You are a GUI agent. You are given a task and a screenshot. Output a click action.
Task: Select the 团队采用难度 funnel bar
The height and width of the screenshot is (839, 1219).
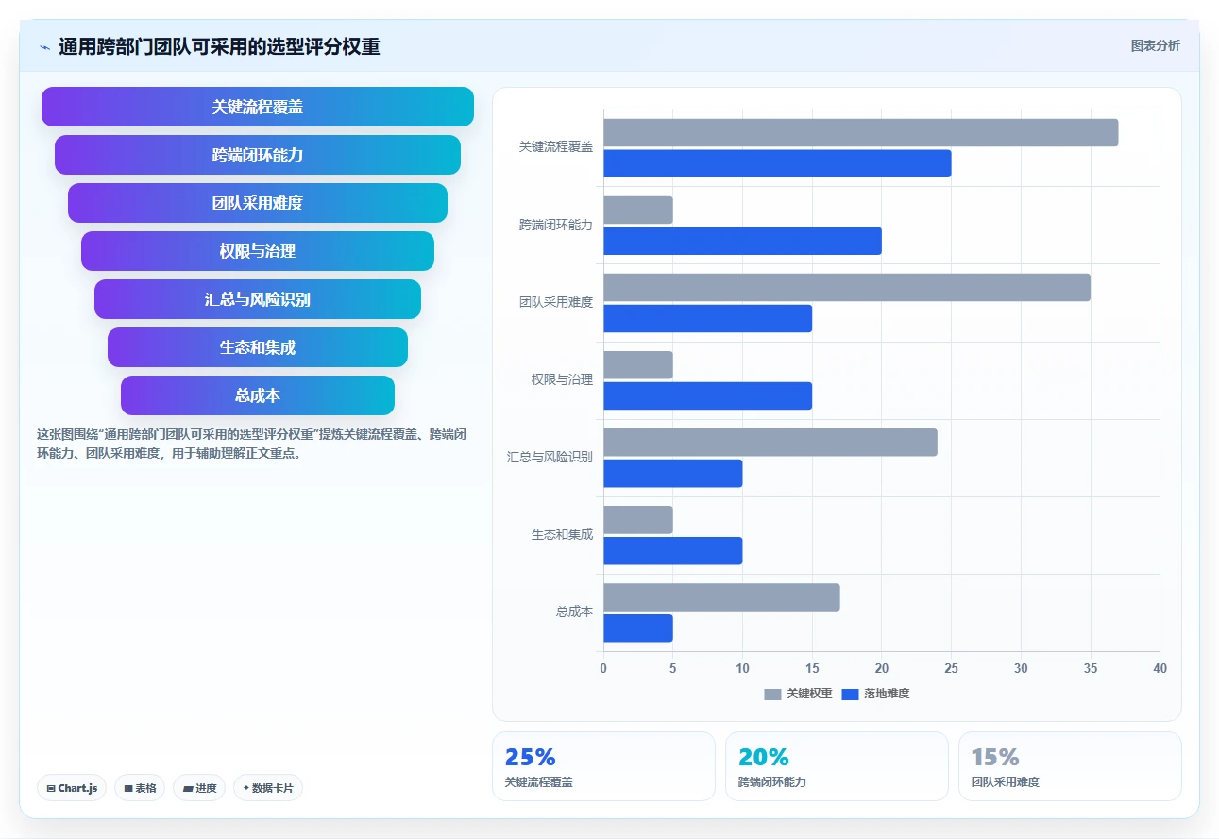coord(258,203)
